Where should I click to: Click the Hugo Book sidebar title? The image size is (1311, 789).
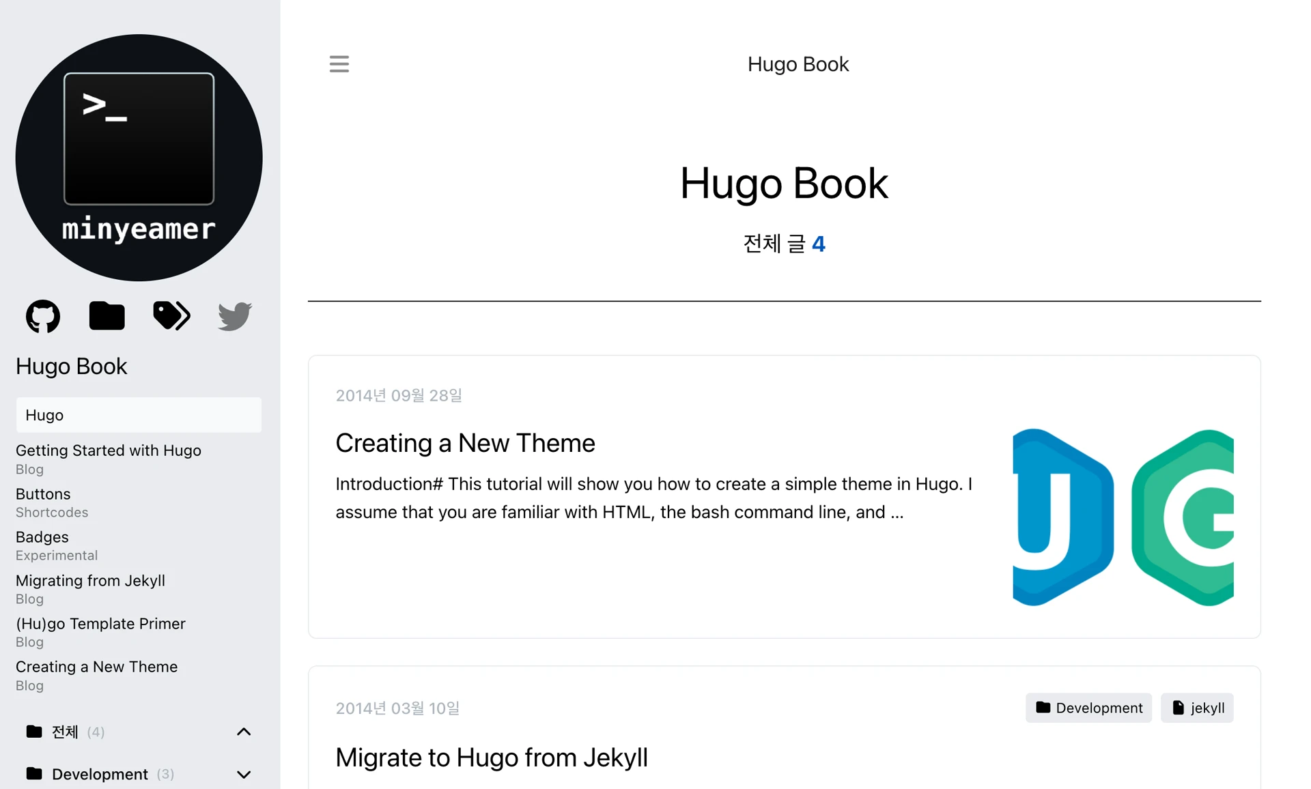[72, 367]
